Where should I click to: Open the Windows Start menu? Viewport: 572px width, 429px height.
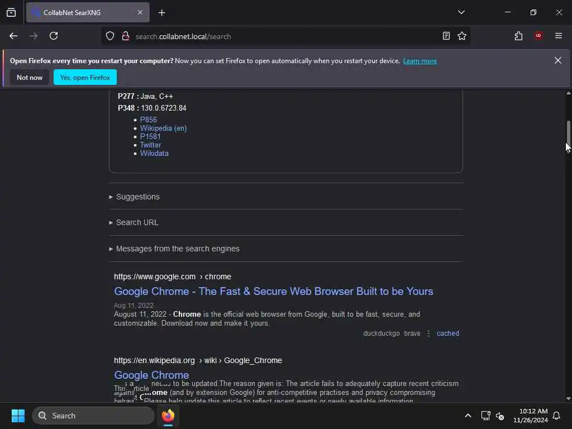(x=18, y=416)
